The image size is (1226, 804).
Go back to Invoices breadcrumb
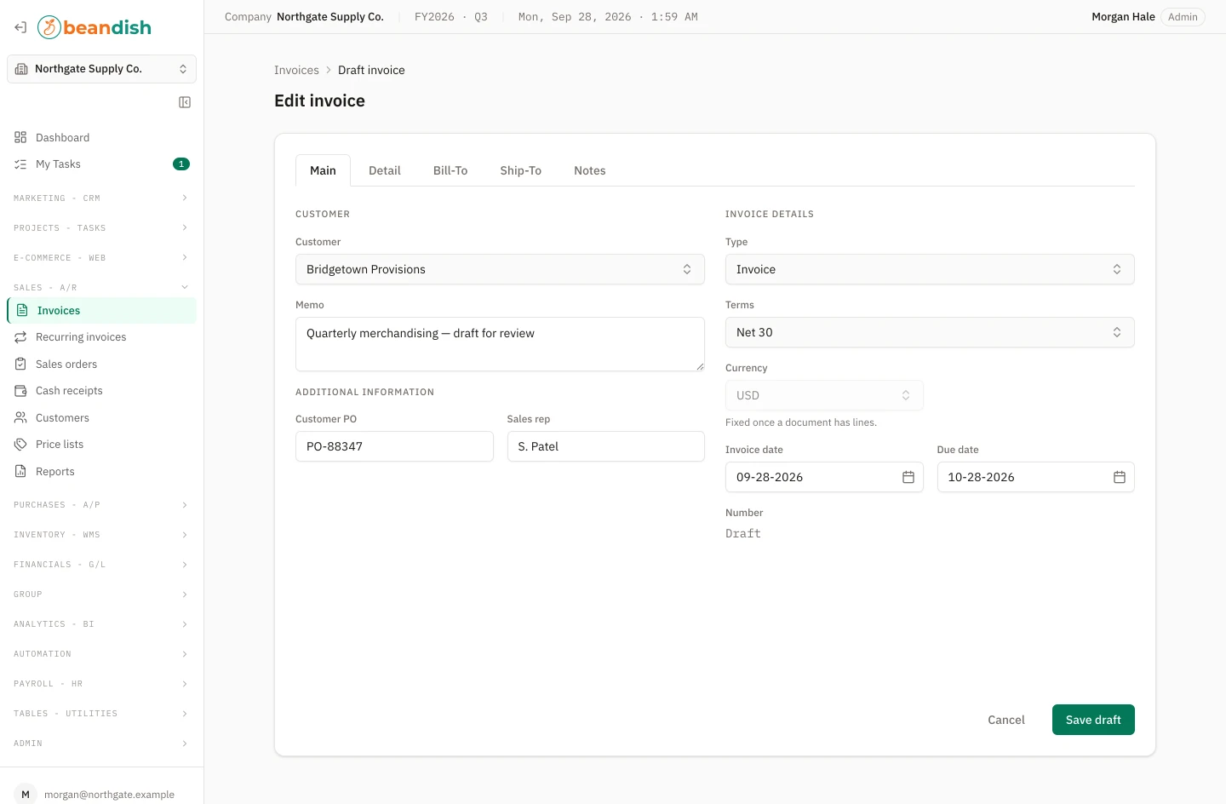(x=296, y=70)
